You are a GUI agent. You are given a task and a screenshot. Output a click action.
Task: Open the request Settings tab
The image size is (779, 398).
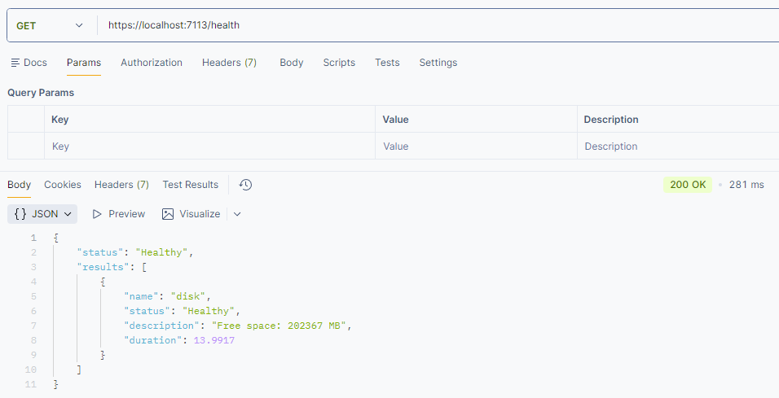pyautogui.click(x=438, y=63)
